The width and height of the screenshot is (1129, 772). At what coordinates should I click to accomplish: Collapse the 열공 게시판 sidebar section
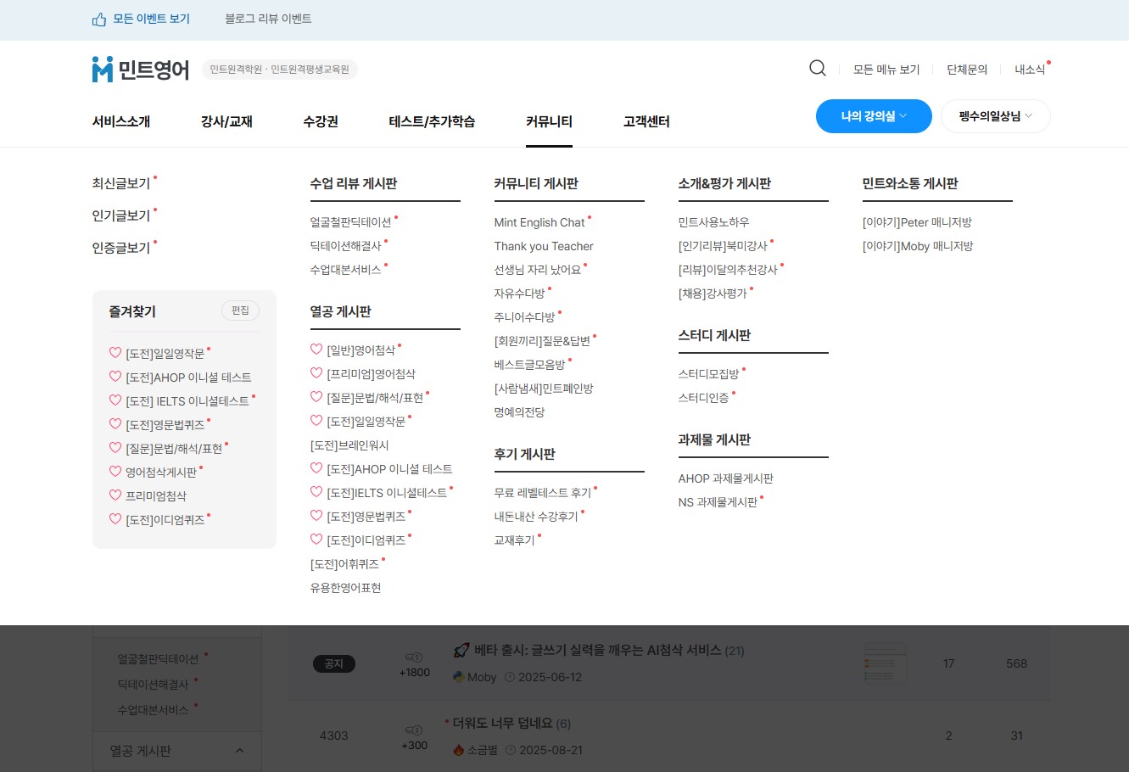click(239, 751)
